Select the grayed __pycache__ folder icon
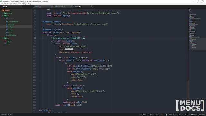206x116 pixels. [x=7, y=19]
